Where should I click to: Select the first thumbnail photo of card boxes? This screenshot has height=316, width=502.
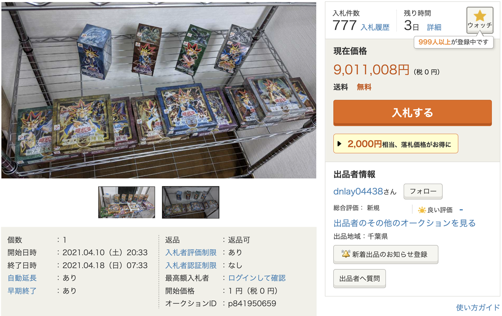126,202
